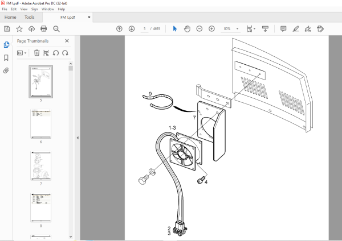This screenshot has width=342, height=241.
Task: Switch to the Home tab
Action: point(10,17)
